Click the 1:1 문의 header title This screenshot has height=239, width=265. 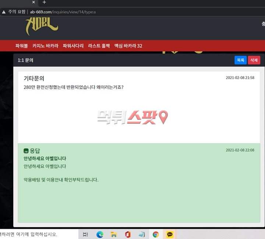25,60
